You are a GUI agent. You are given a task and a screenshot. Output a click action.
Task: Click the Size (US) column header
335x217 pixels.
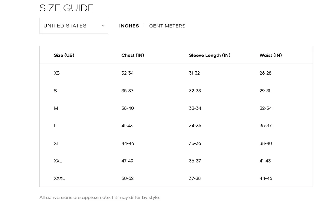tap(64, 55)
